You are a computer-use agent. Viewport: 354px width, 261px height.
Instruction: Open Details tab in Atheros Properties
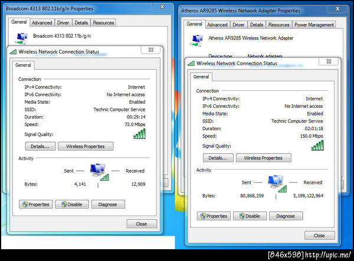tap(257, 25)
